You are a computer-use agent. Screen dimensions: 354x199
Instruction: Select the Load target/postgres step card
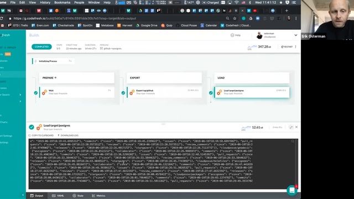click(x=252, y=92)
